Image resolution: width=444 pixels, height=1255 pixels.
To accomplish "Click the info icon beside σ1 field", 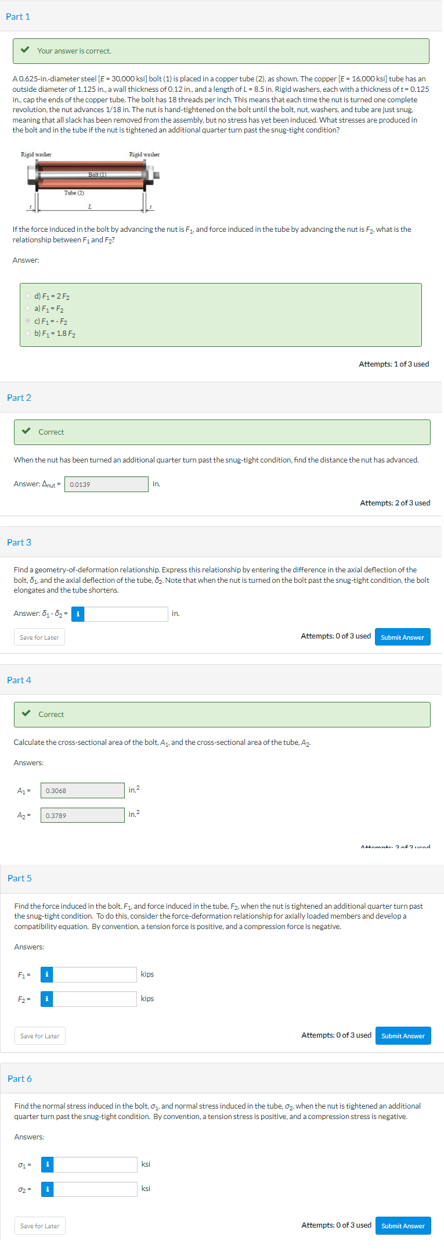I will tap(46, 1164).
